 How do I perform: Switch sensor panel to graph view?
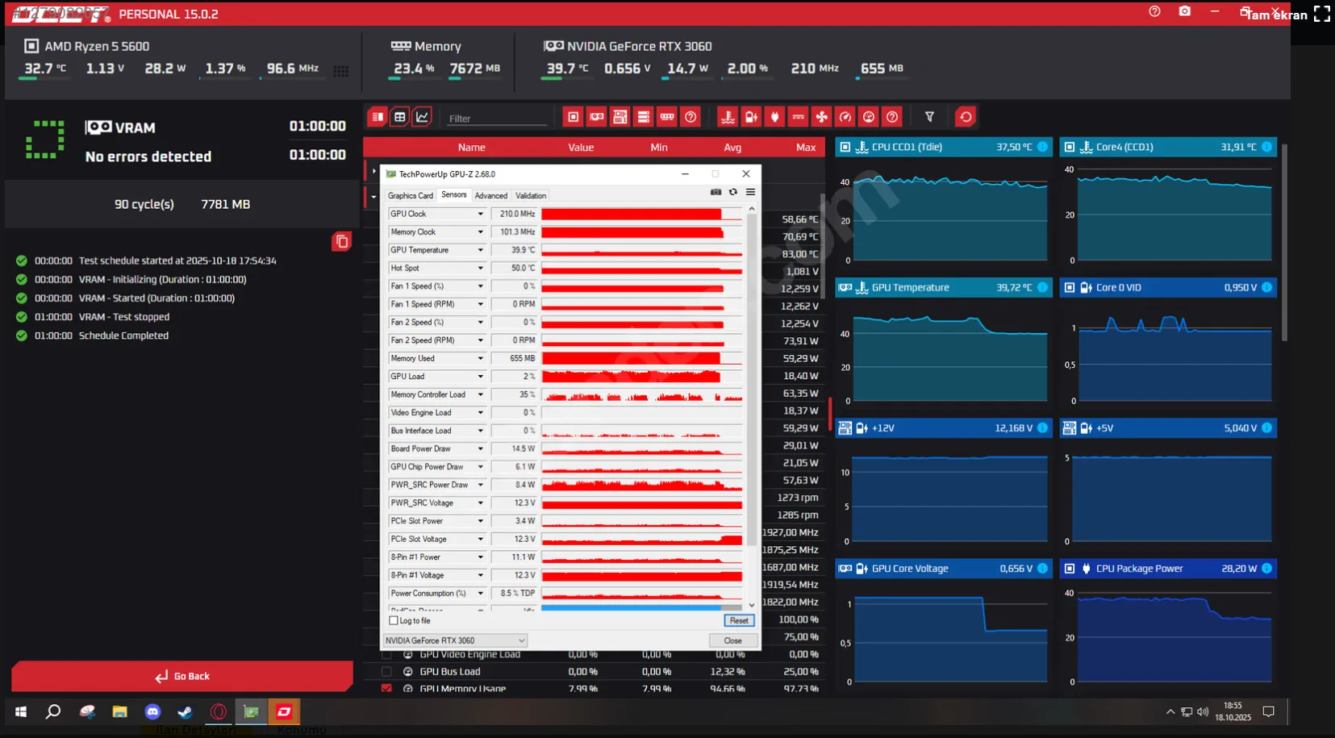(x=422, y=117)
